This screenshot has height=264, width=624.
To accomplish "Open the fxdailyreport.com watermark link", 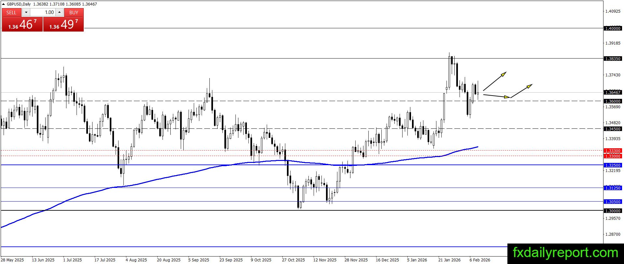I will coord(565,253).
